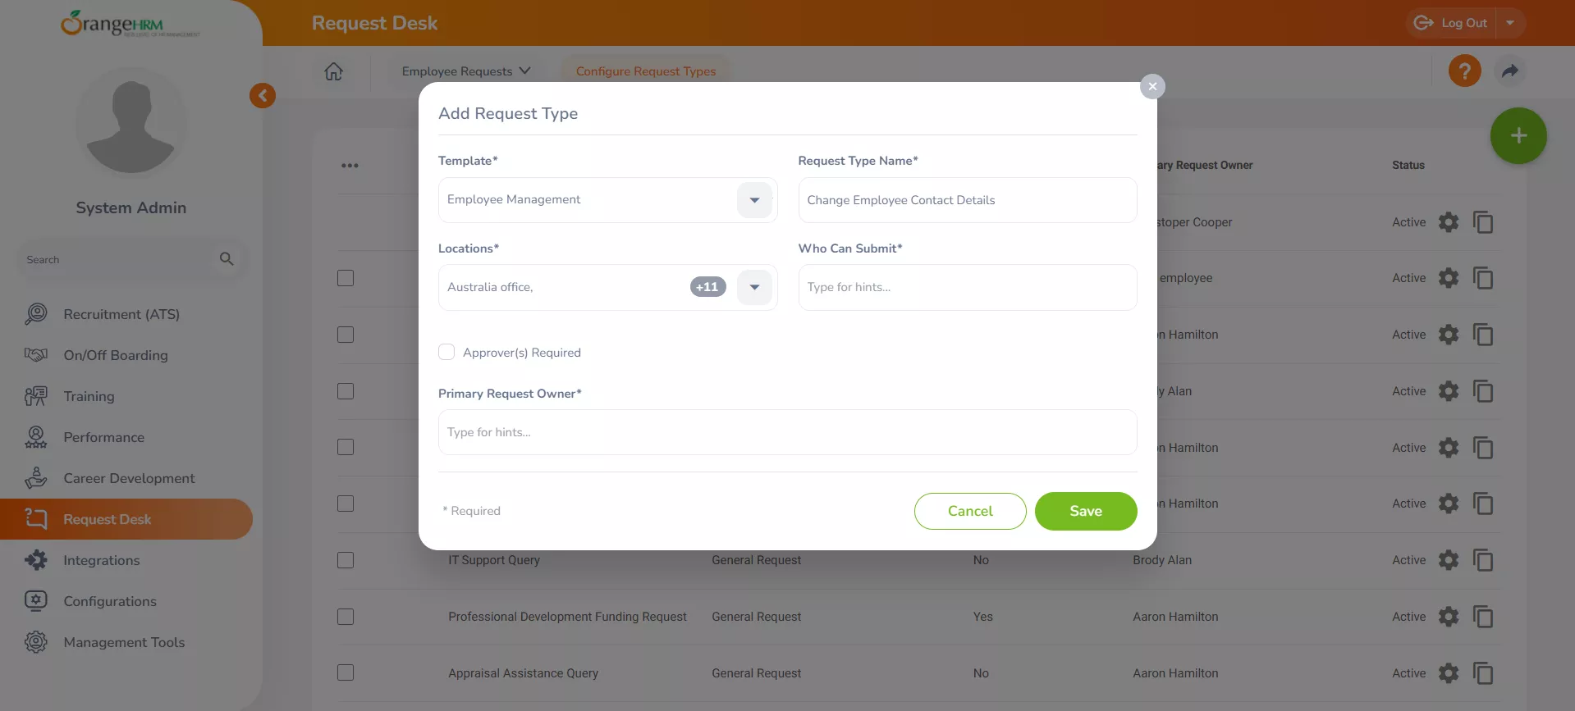This screenshot has width=1575, height=711.
Task: Copy Professional Development Funding Request type
Action: 1483,617
